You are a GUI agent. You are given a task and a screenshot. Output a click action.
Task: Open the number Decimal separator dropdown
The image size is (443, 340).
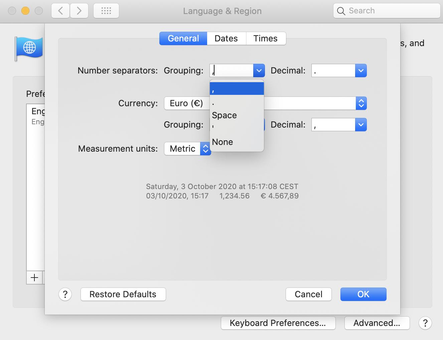pyautogui.click(x=360, y=70)
